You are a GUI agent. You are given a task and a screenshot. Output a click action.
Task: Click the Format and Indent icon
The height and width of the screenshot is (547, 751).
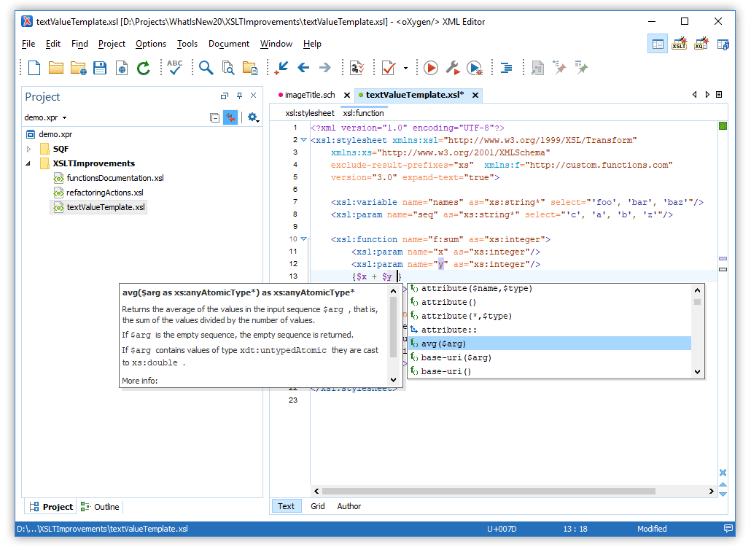click(x=506, y=68)
